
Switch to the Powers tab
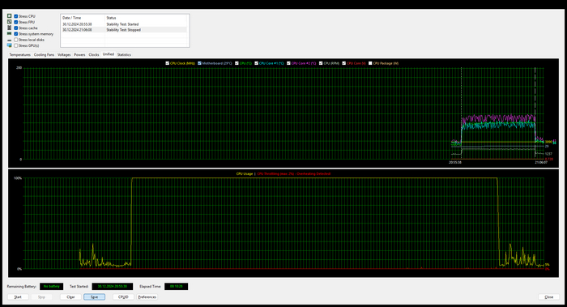pyautogui.click(x=79, y=54)
